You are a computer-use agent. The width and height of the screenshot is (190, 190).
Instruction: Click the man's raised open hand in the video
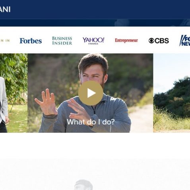tap(47, 102)
